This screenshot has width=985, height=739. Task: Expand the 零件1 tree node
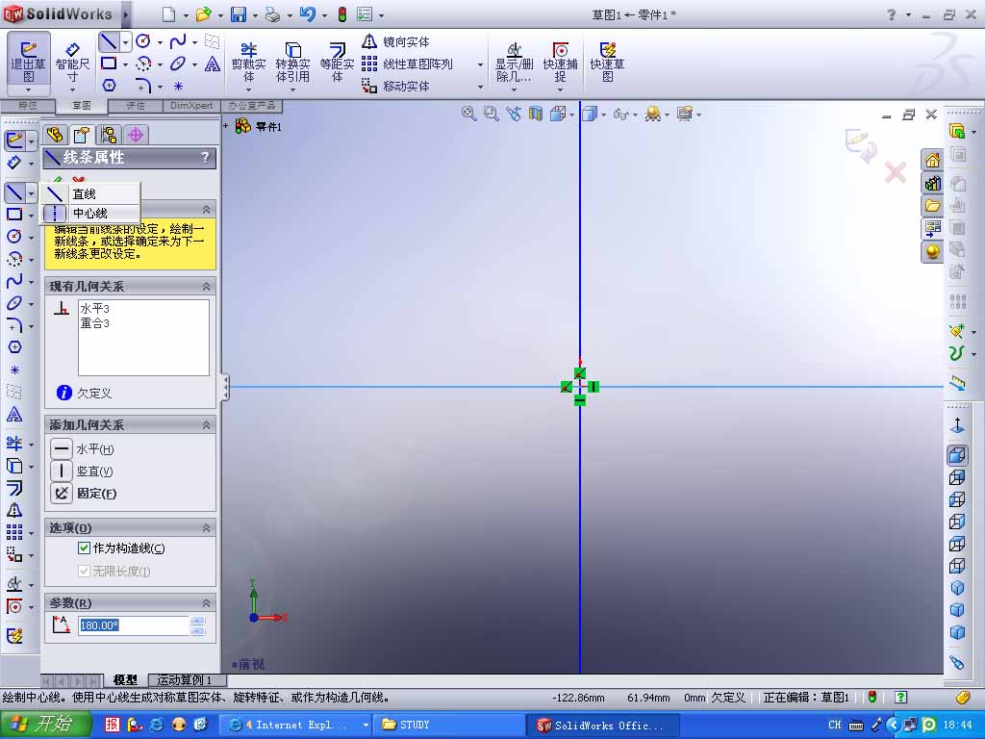225,126
